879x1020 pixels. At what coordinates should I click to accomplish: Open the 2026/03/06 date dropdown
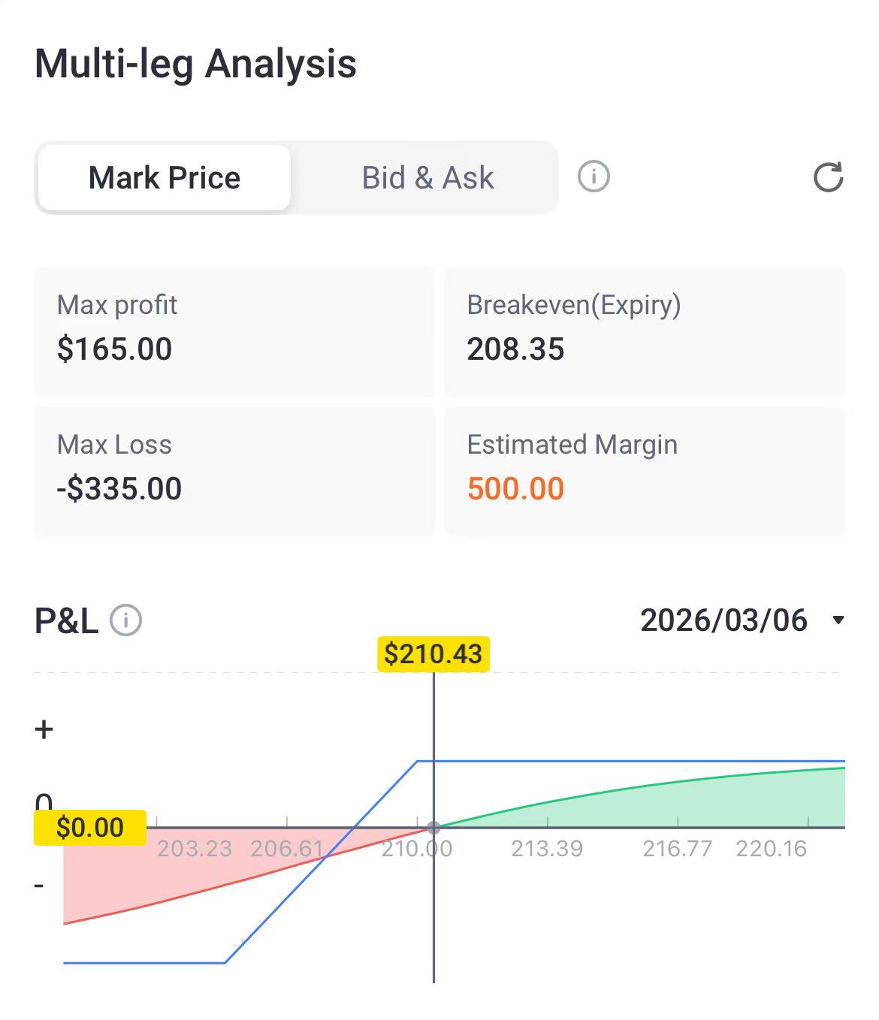(x=723, y=620)
